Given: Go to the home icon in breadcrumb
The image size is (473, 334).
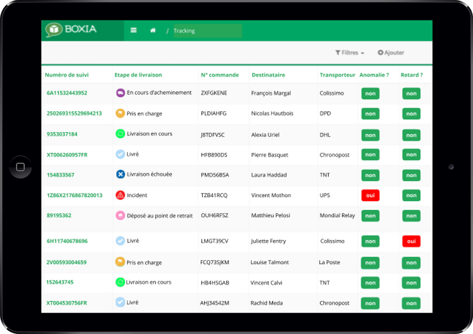Looking at the screenshot, I should point(153,31).
